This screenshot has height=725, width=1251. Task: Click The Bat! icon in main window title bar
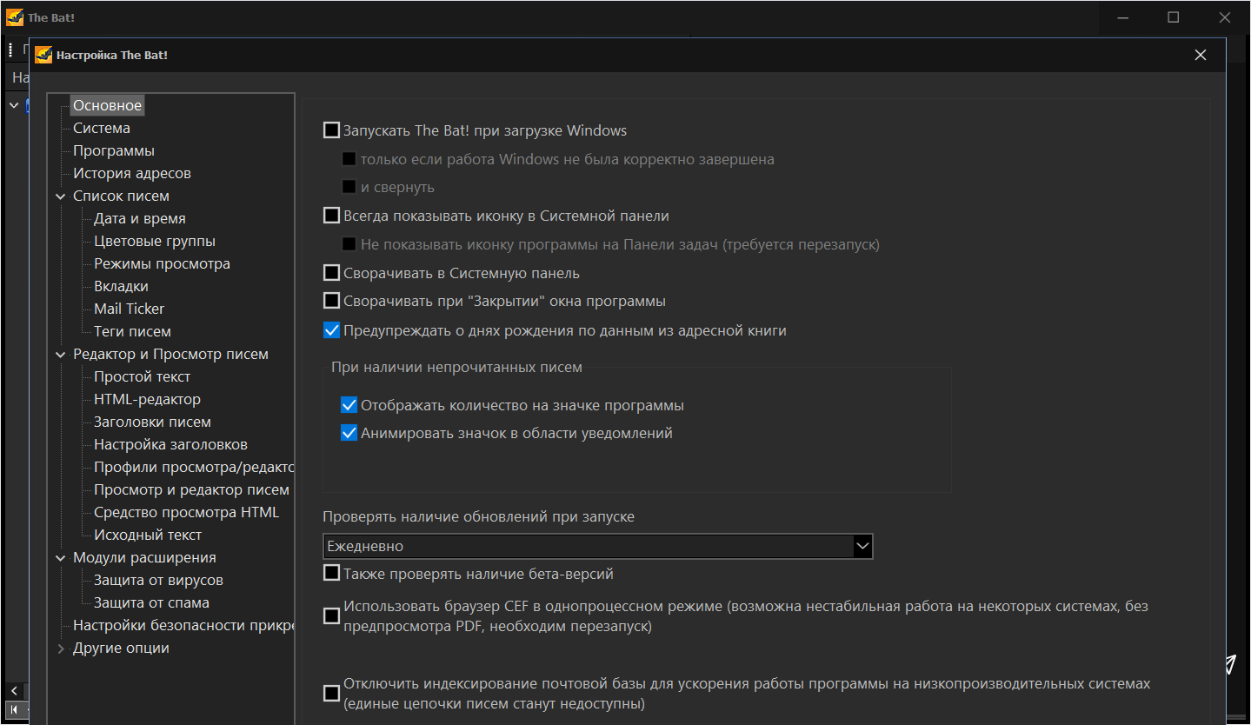pos(15,17)
